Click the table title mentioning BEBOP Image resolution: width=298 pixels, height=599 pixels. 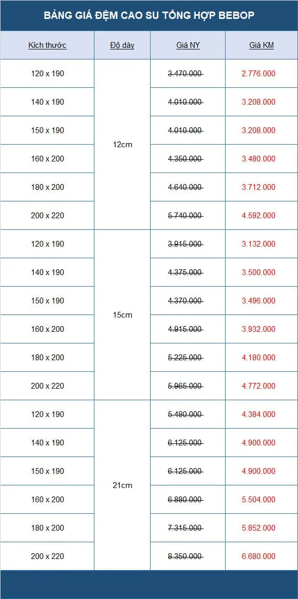click(149, 15)
